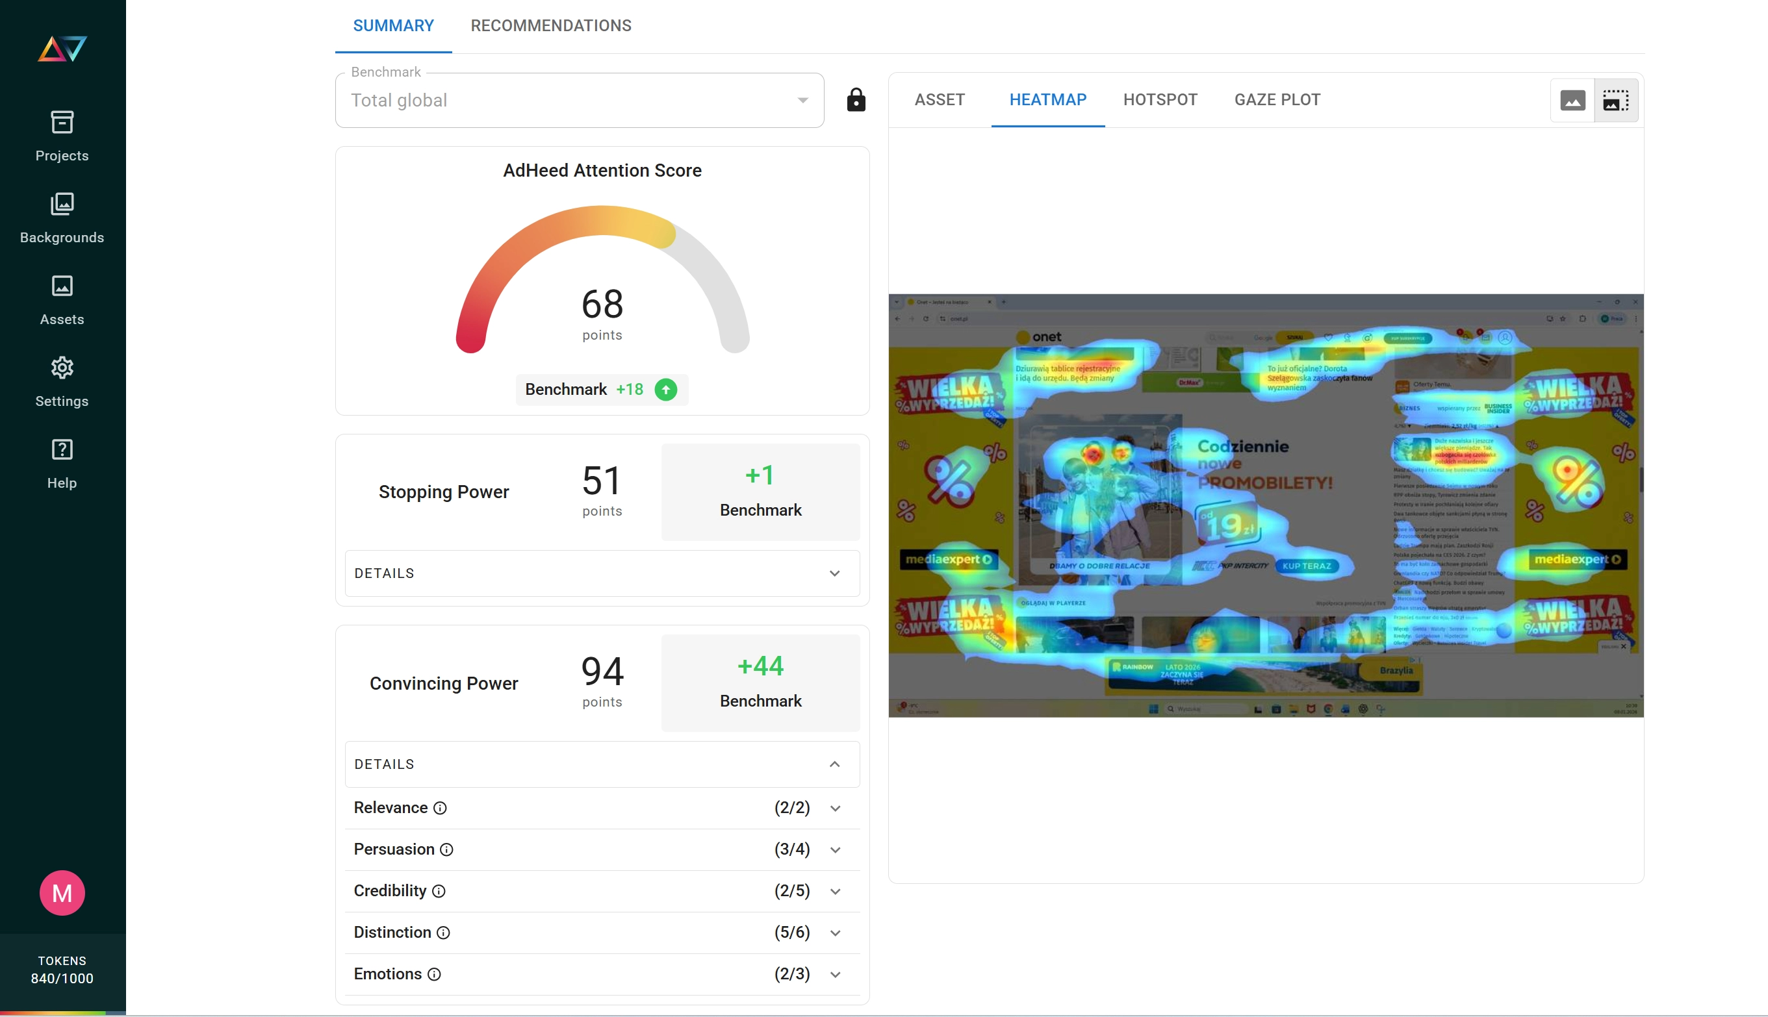Open Settings from the sidebar
The image size is (1768, 1017).
click(62, 381)
